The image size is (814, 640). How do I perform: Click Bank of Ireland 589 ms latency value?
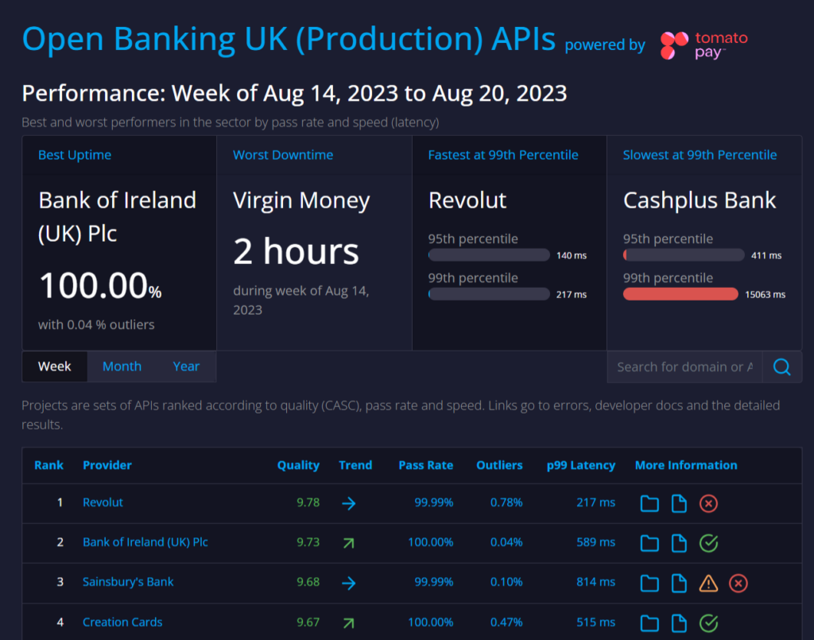tap(595, 542)
